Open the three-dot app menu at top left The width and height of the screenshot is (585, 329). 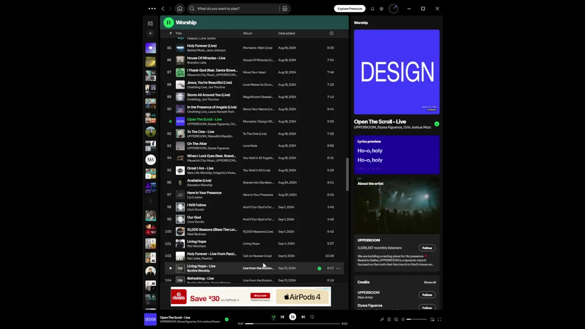152,9
